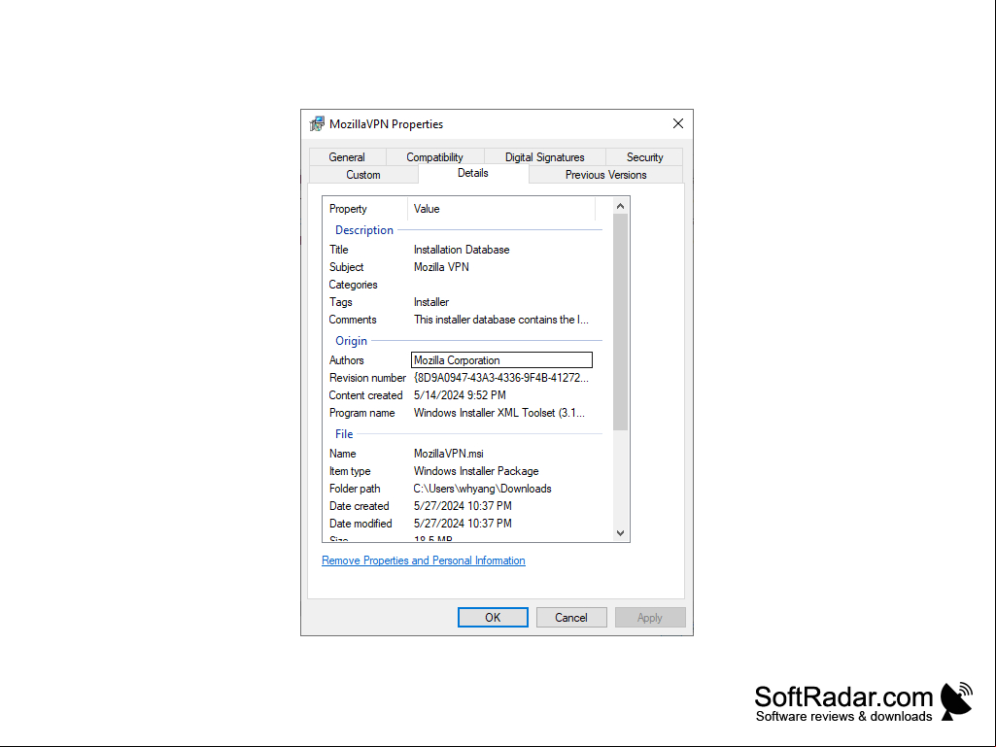
Task: Click the Description group header
Action: [364, 230]
